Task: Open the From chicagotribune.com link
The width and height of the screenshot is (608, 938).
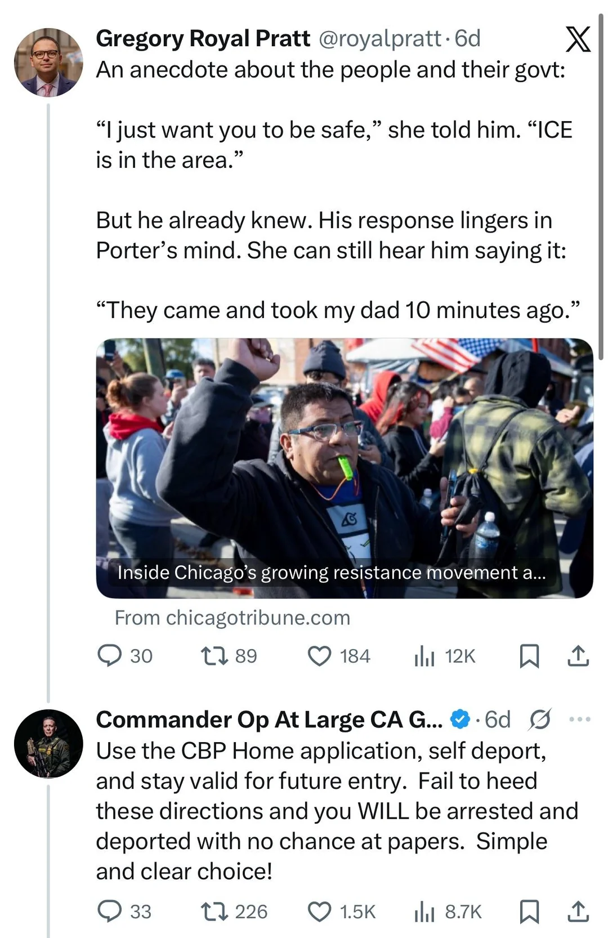Action: pyautogui.click(x=232, y=618)
